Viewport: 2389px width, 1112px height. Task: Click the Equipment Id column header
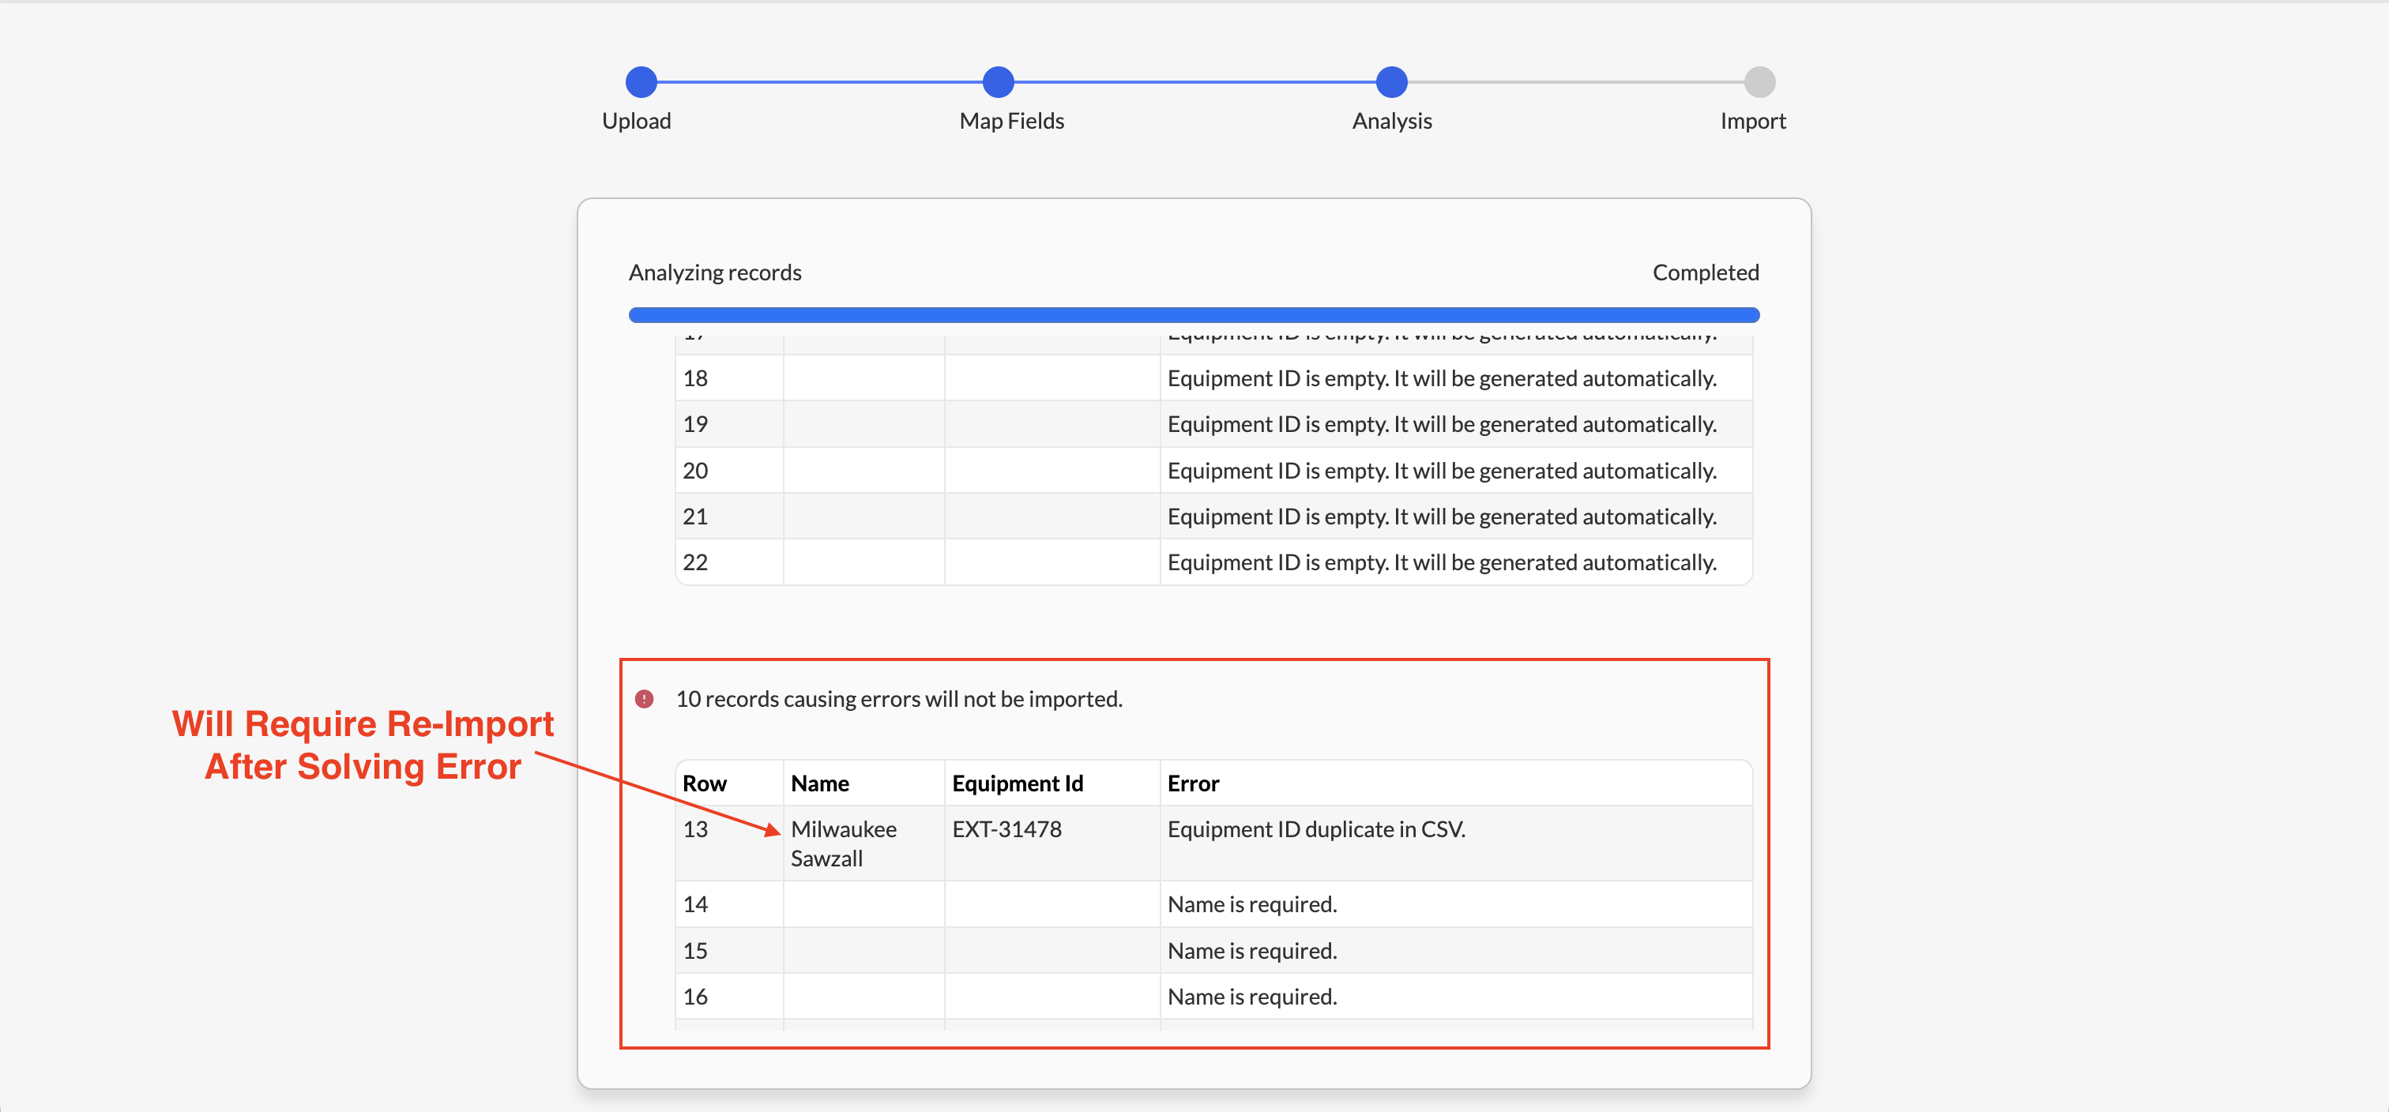tap(1018, 783)
